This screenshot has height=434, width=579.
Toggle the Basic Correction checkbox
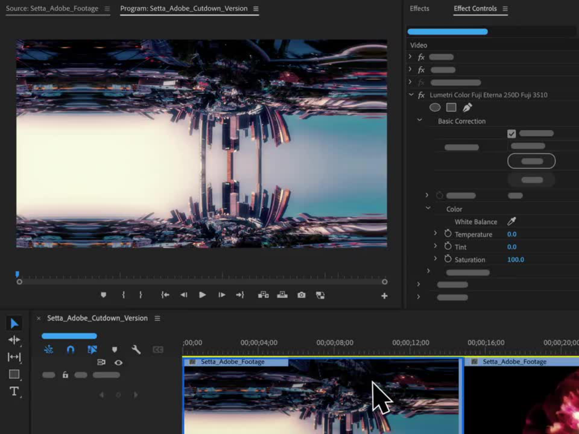pyautogui.click(x=511, y=134)
